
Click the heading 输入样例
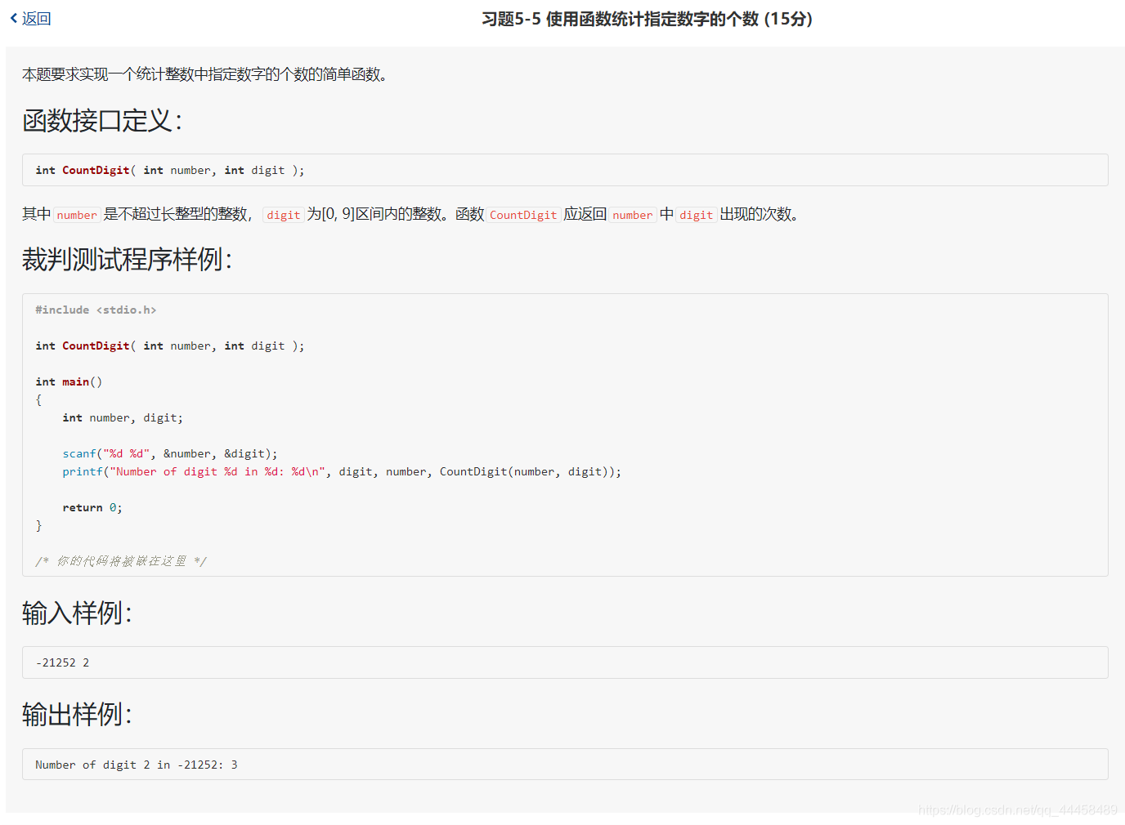77,613
